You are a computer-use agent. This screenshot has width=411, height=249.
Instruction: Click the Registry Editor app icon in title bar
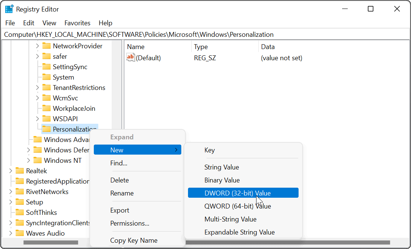click(x=9, y=9)
